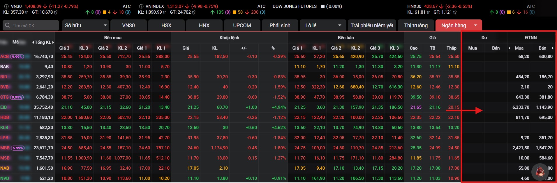Open the Sở hữu dropdown
The height and width of the screenshot is (183, 557).
click(x=86, y=26)
